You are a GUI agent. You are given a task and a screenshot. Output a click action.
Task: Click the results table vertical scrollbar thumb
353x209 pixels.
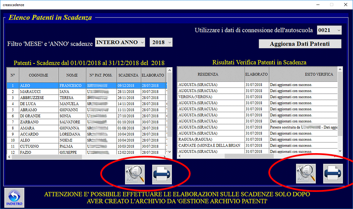340,104
